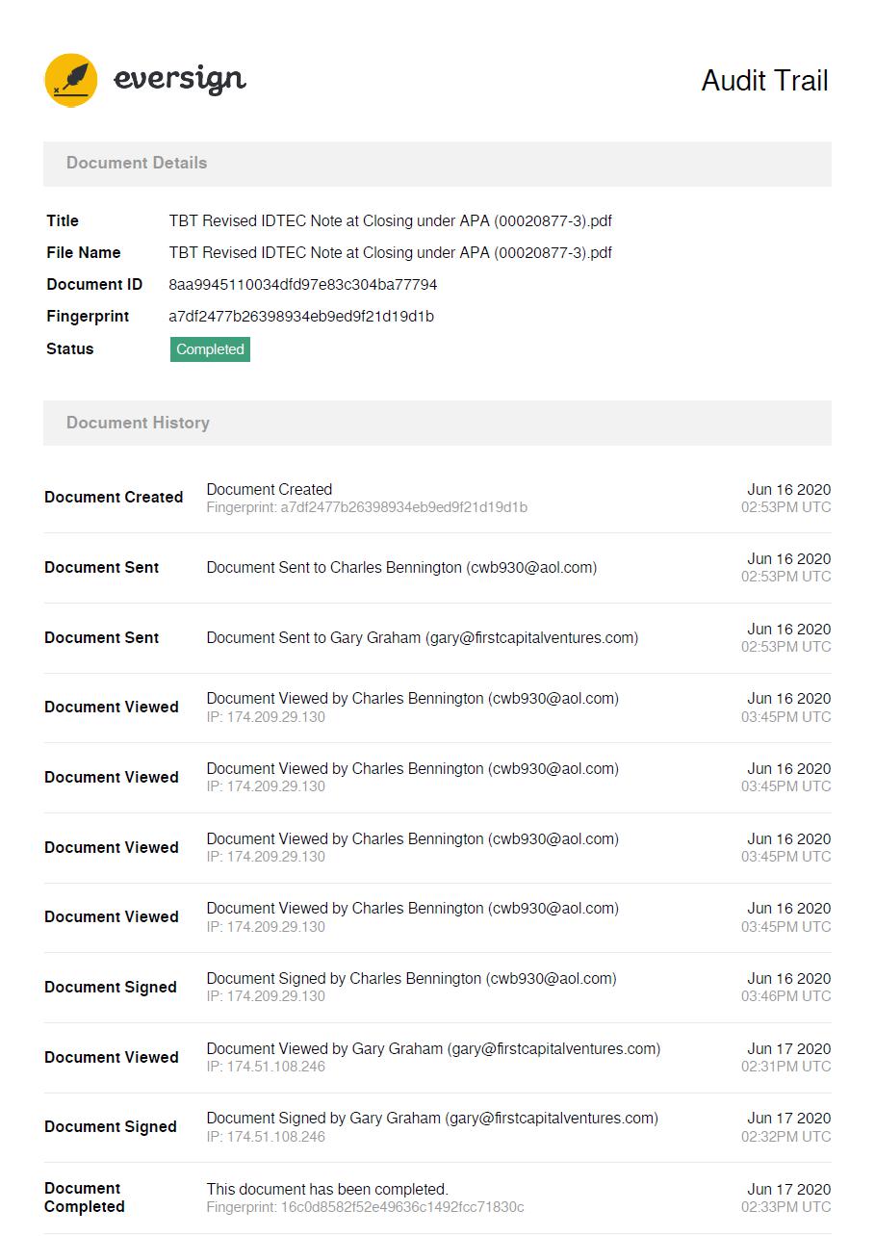
Task: Click the document Title file name text
Action: (x=390, y=221)
